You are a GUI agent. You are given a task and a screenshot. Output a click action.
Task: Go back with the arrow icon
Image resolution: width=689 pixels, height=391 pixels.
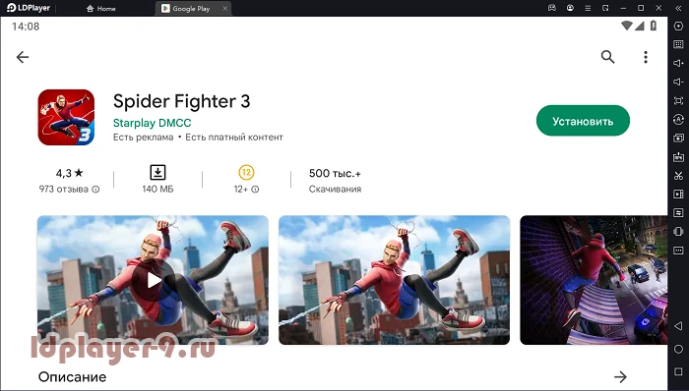(23, 57)
